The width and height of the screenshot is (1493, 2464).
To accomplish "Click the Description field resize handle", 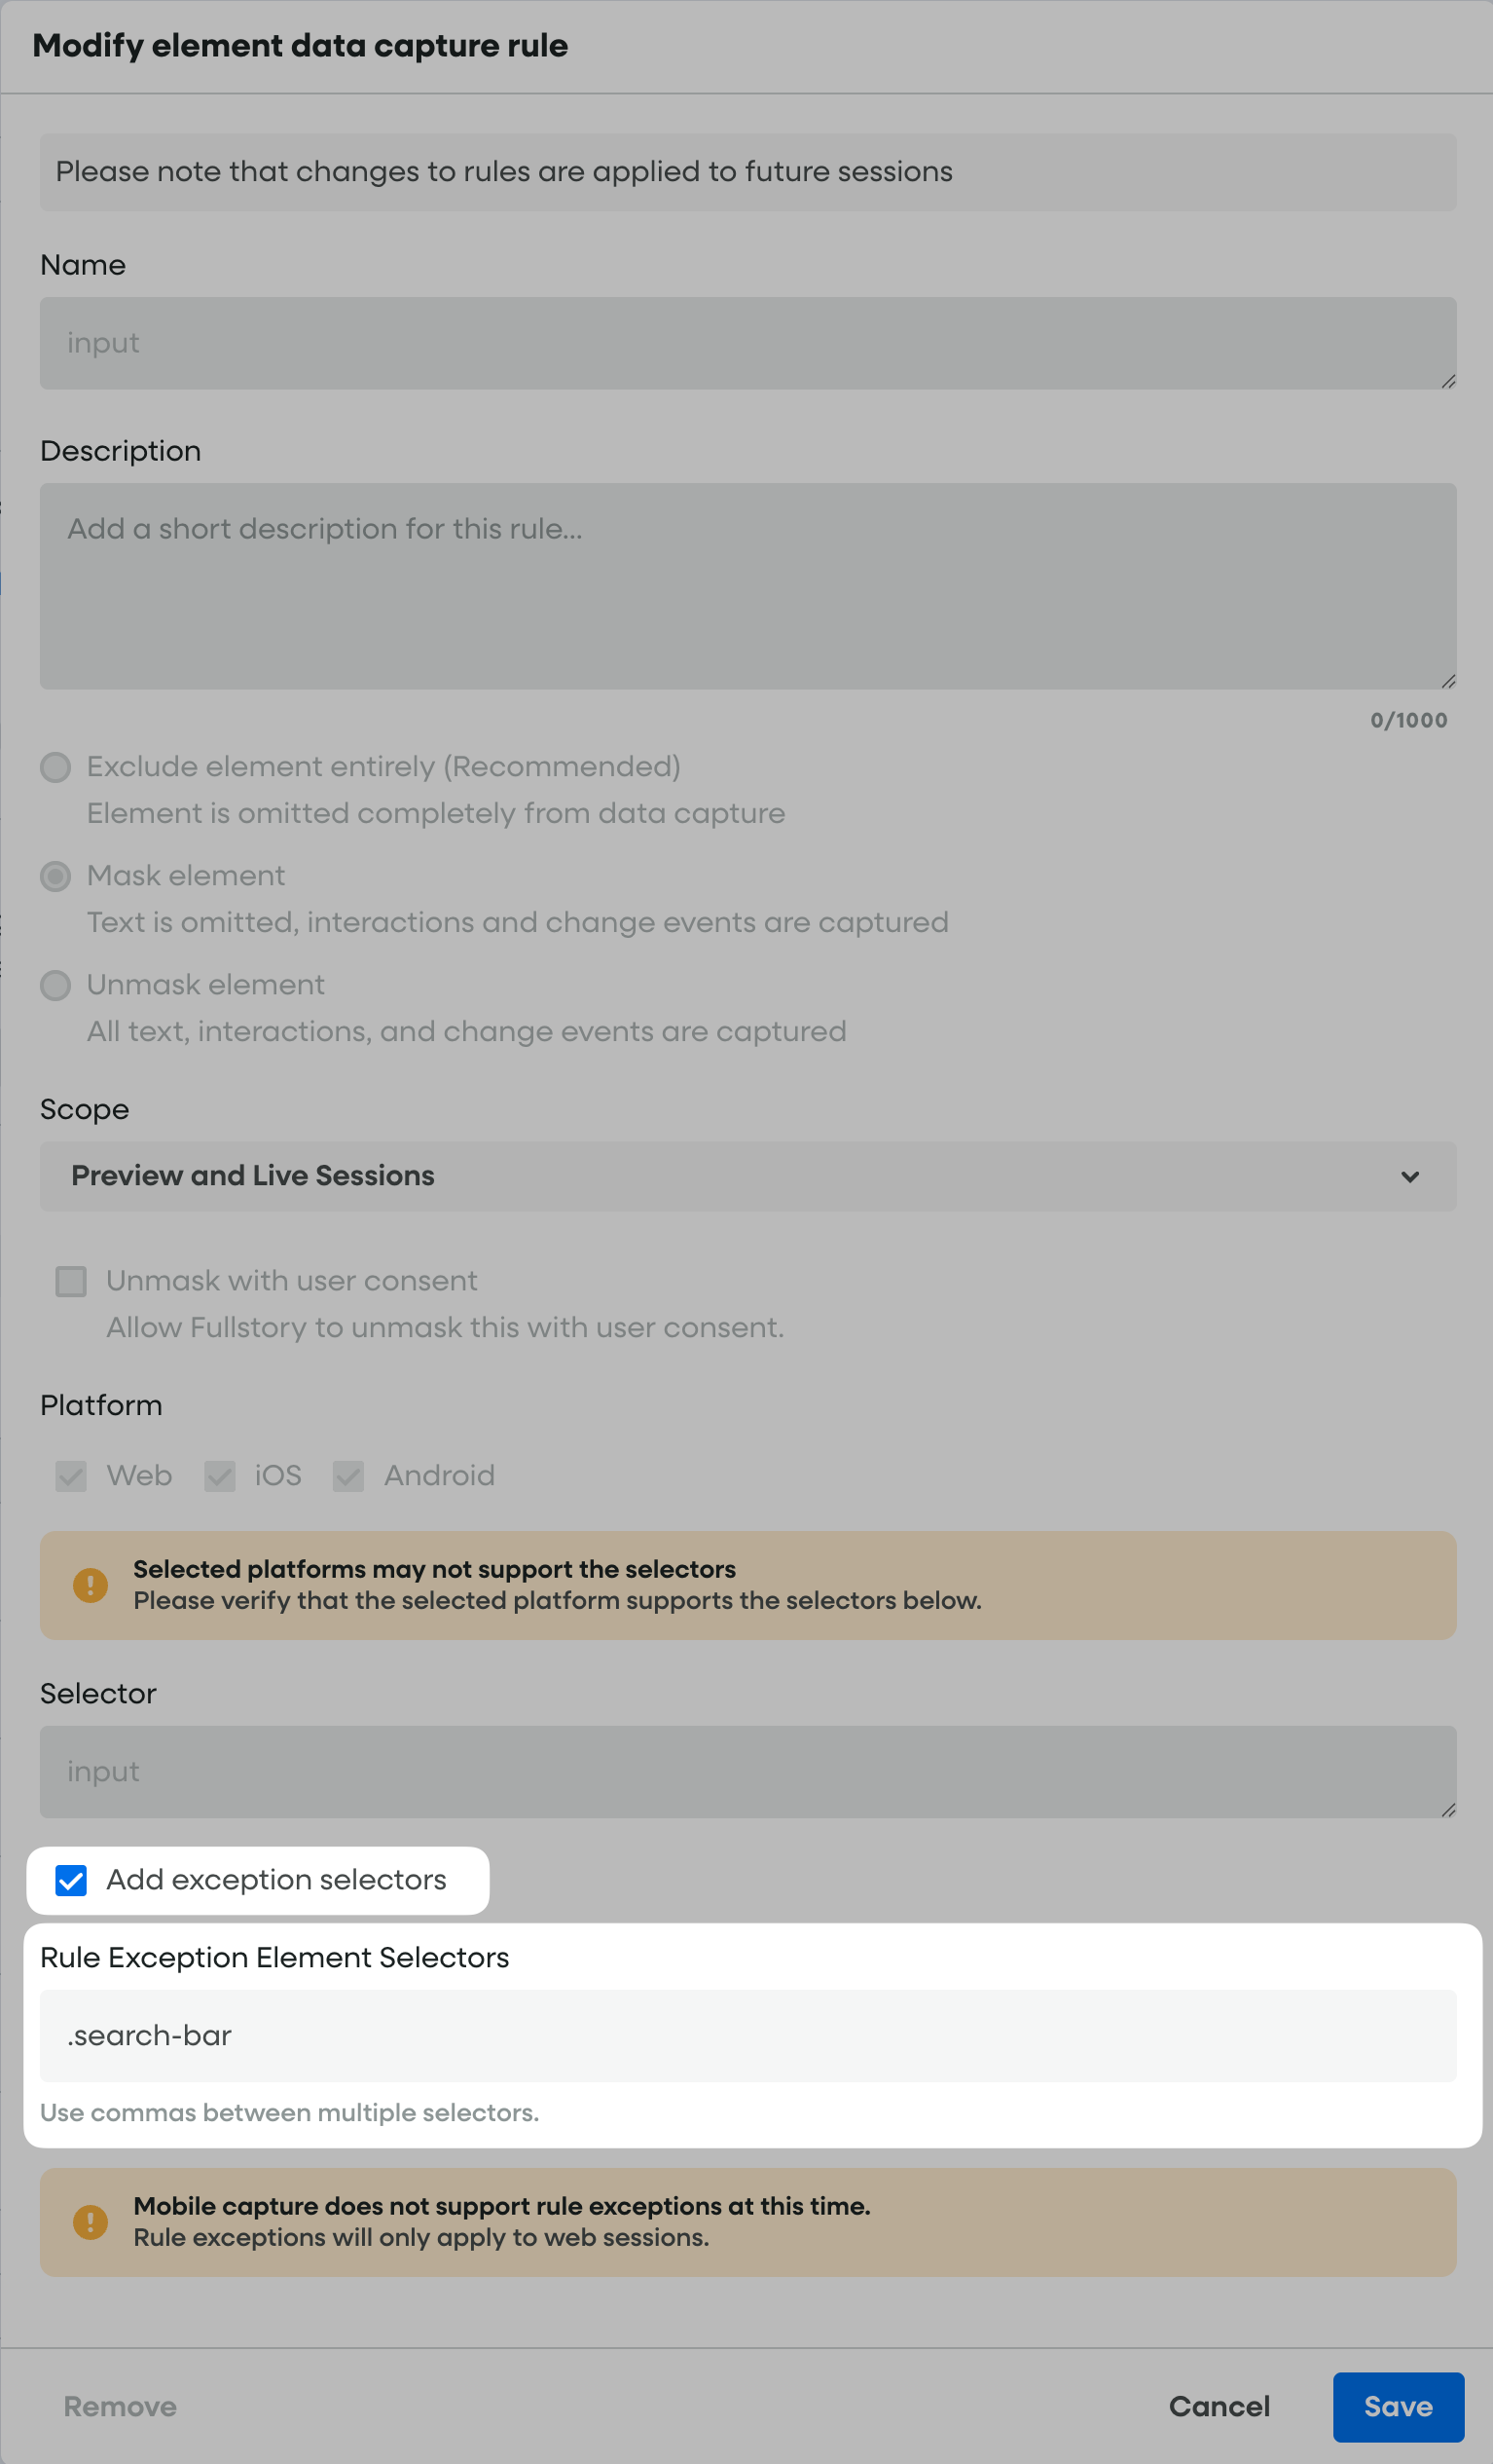I will pos(1448,681).
